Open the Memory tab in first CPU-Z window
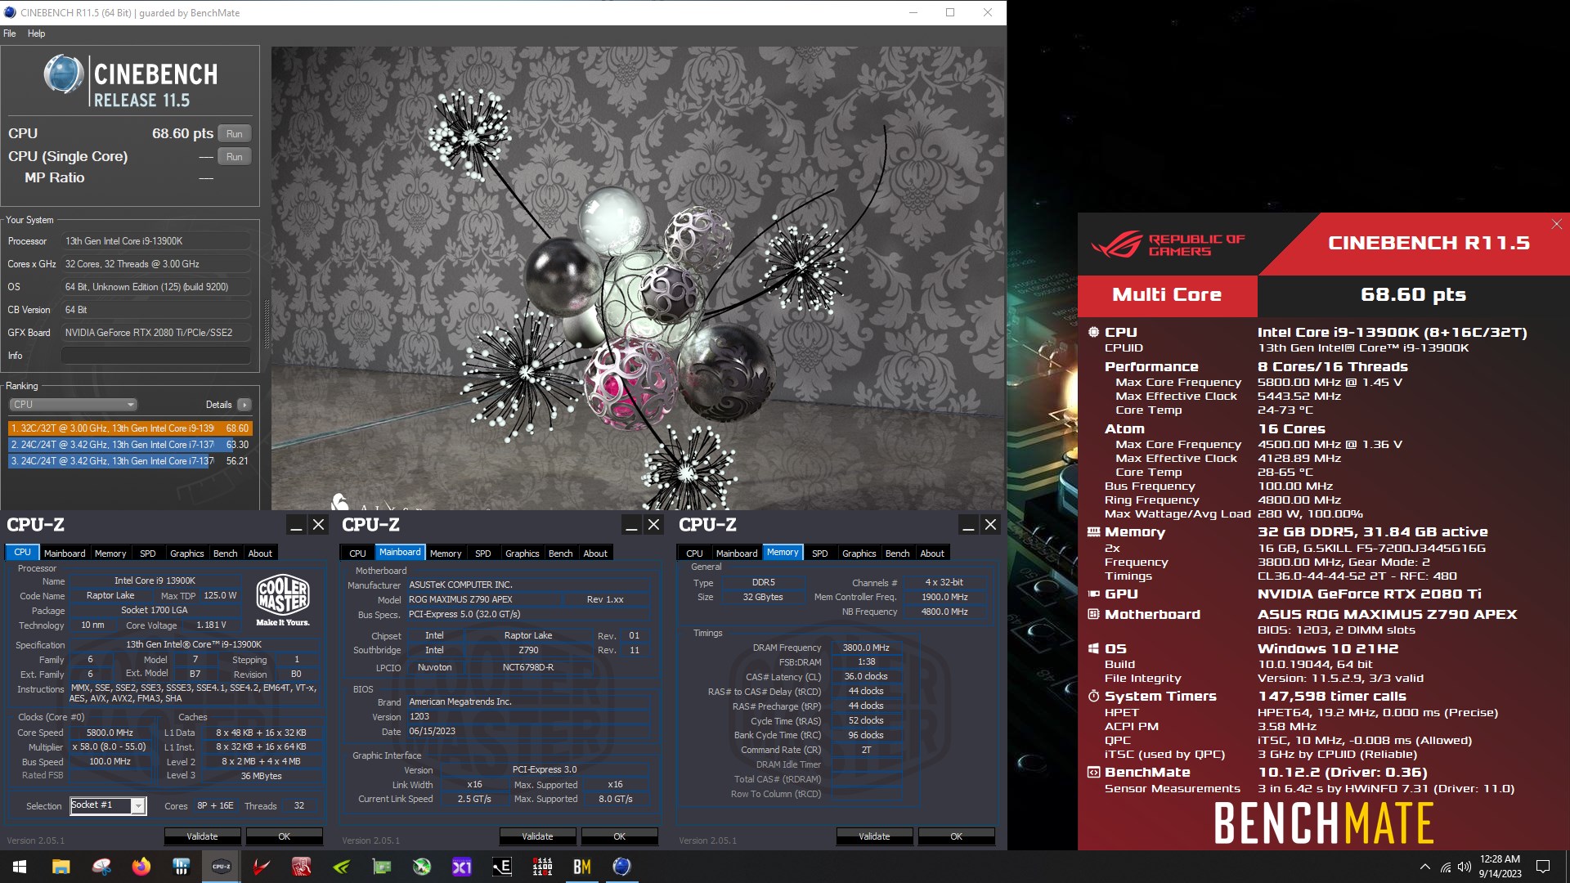The height and width of the screenshot is (883, 1570). pos(110,554)
